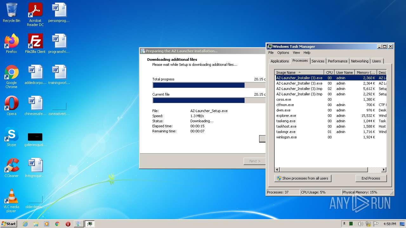
Task: Select the livingrequir… Word document icon
Action: coord(35,168)
